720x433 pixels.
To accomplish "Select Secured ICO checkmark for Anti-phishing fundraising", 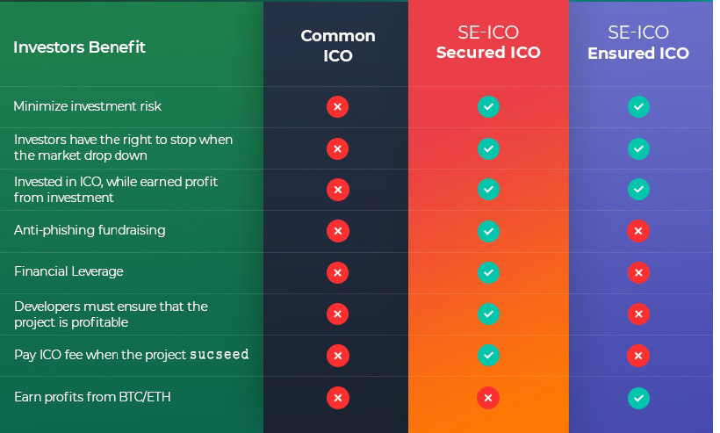I will (x=488, y=231).
